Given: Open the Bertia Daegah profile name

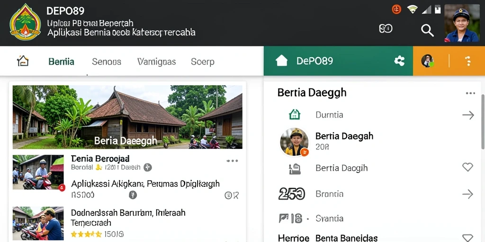Looking at the screenshot, I should [344, 136].
